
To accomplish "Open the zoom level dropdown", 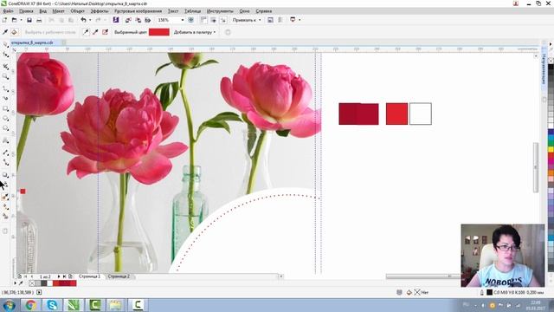I will click(183, 20).
